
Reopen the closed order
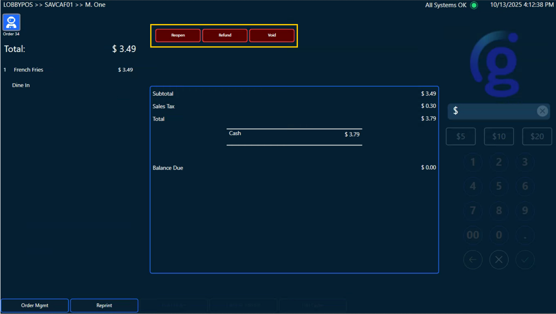coord(178,35)
